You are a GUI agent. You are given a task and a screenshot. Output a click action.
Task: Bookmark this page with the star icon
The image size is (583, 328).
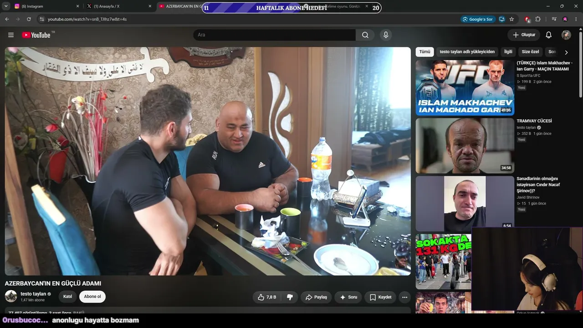pyautogui.click(x=512, y=19)
